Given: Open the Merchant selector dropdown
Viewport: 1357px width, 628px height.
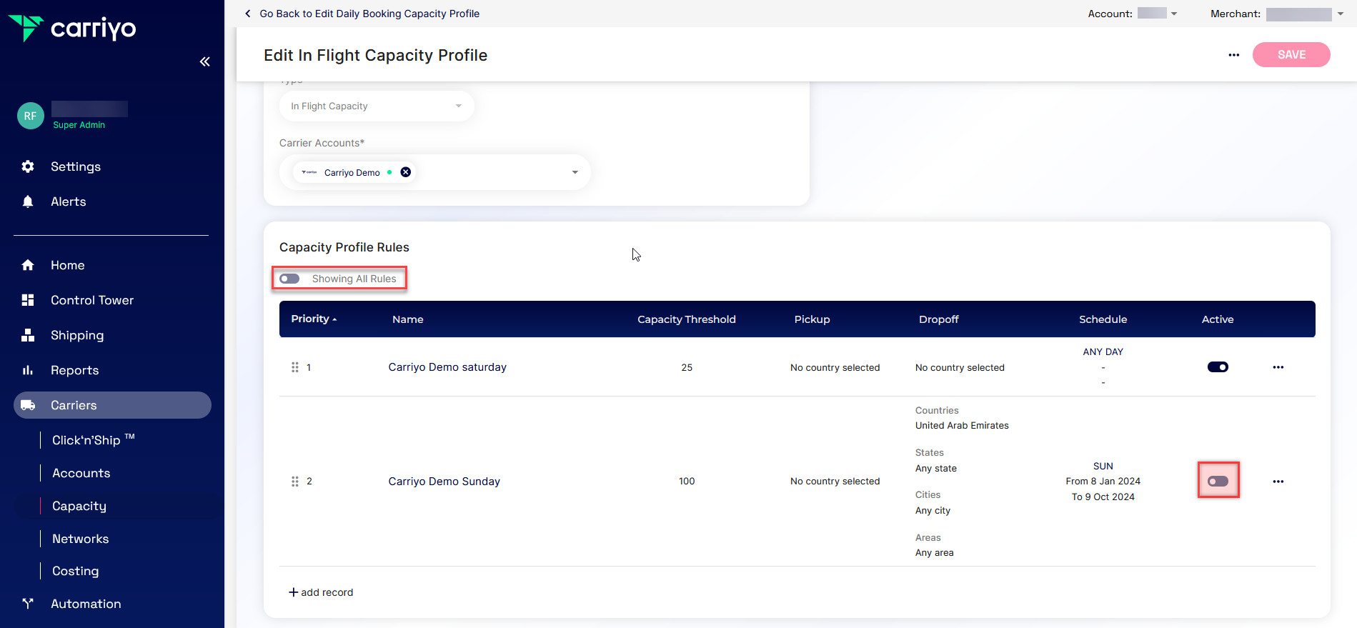Looking at the screenshot, I should [x=1340, y=14].
